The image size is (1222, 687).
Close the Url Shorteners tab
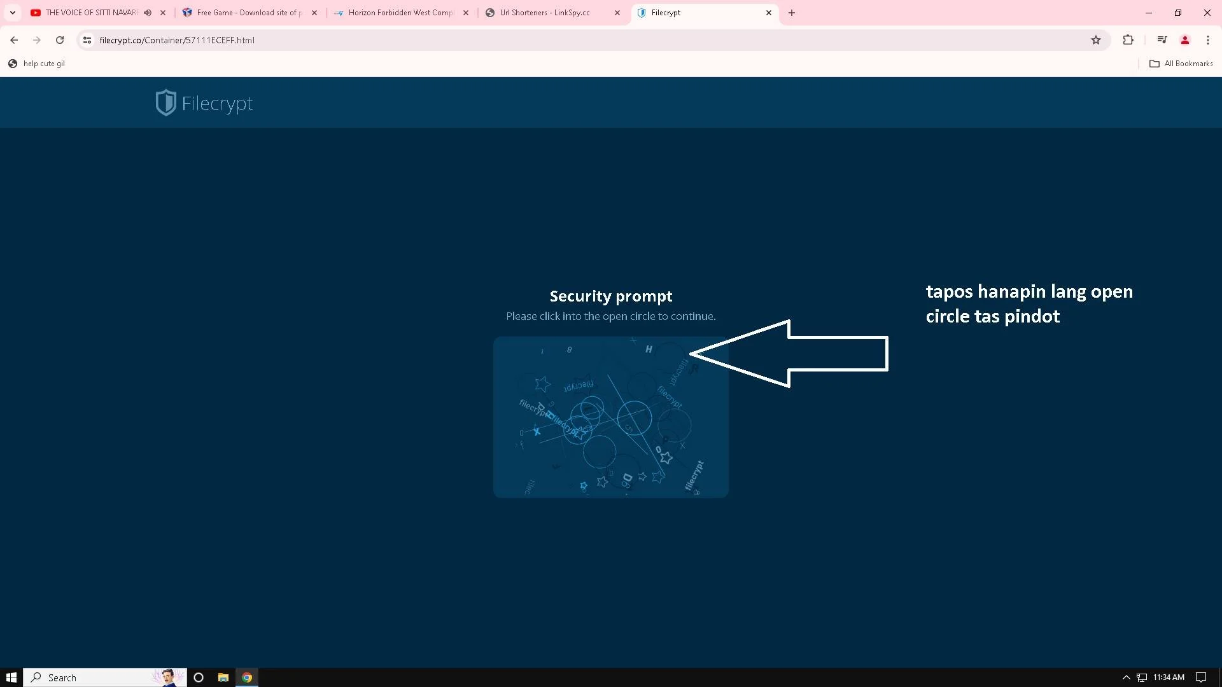tap(617, 13)
